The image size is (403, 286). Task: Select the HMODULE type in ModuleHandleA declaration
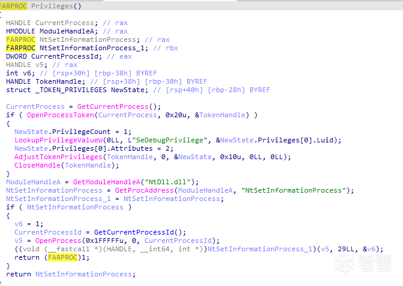point(21,31)
